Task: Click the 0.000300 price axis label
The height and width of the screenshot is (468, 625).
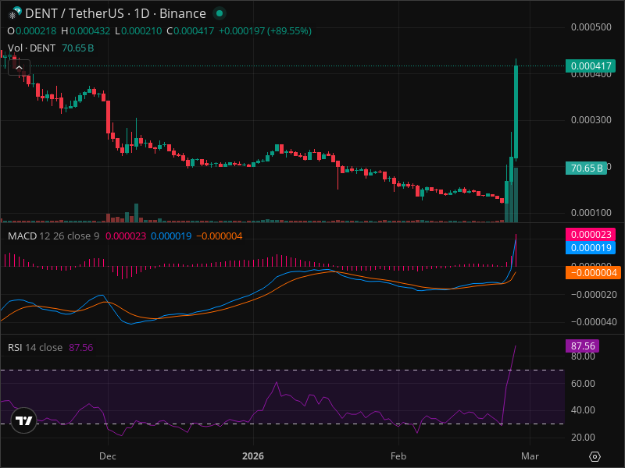Action: click(591, 120)
